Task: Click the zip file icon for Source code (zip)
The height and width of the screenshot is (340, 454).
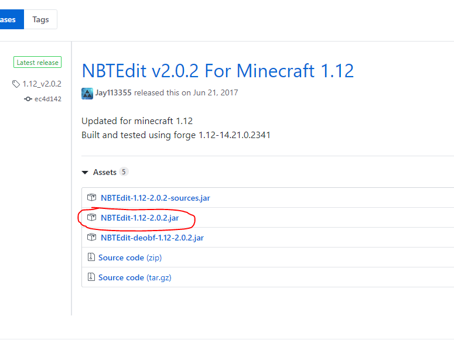Action: click(x=91, y=257)
